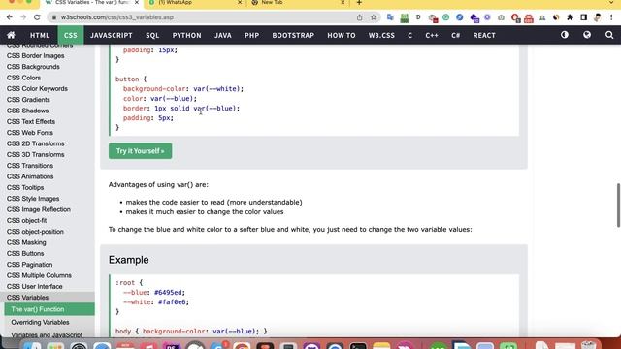621x349 pixels.
Task: Open the site search magnifier icon
Action: [609, 35]
